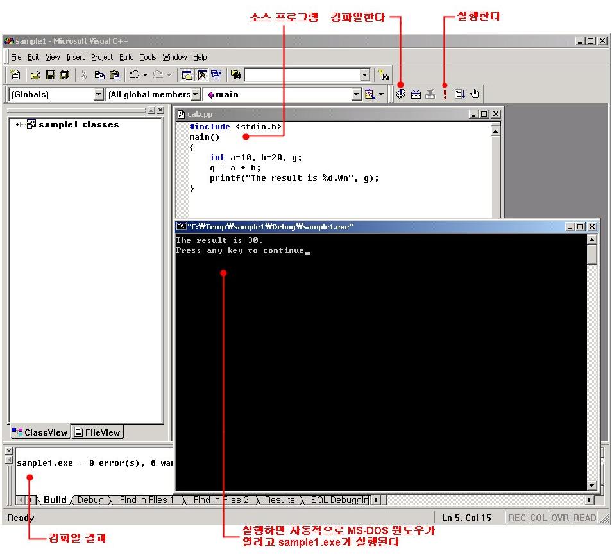Switch to Find in Files 2 tab
Image resolution: width=612 pixels, height=558 pixels.
pyautogui.click(x=221, y=500)
